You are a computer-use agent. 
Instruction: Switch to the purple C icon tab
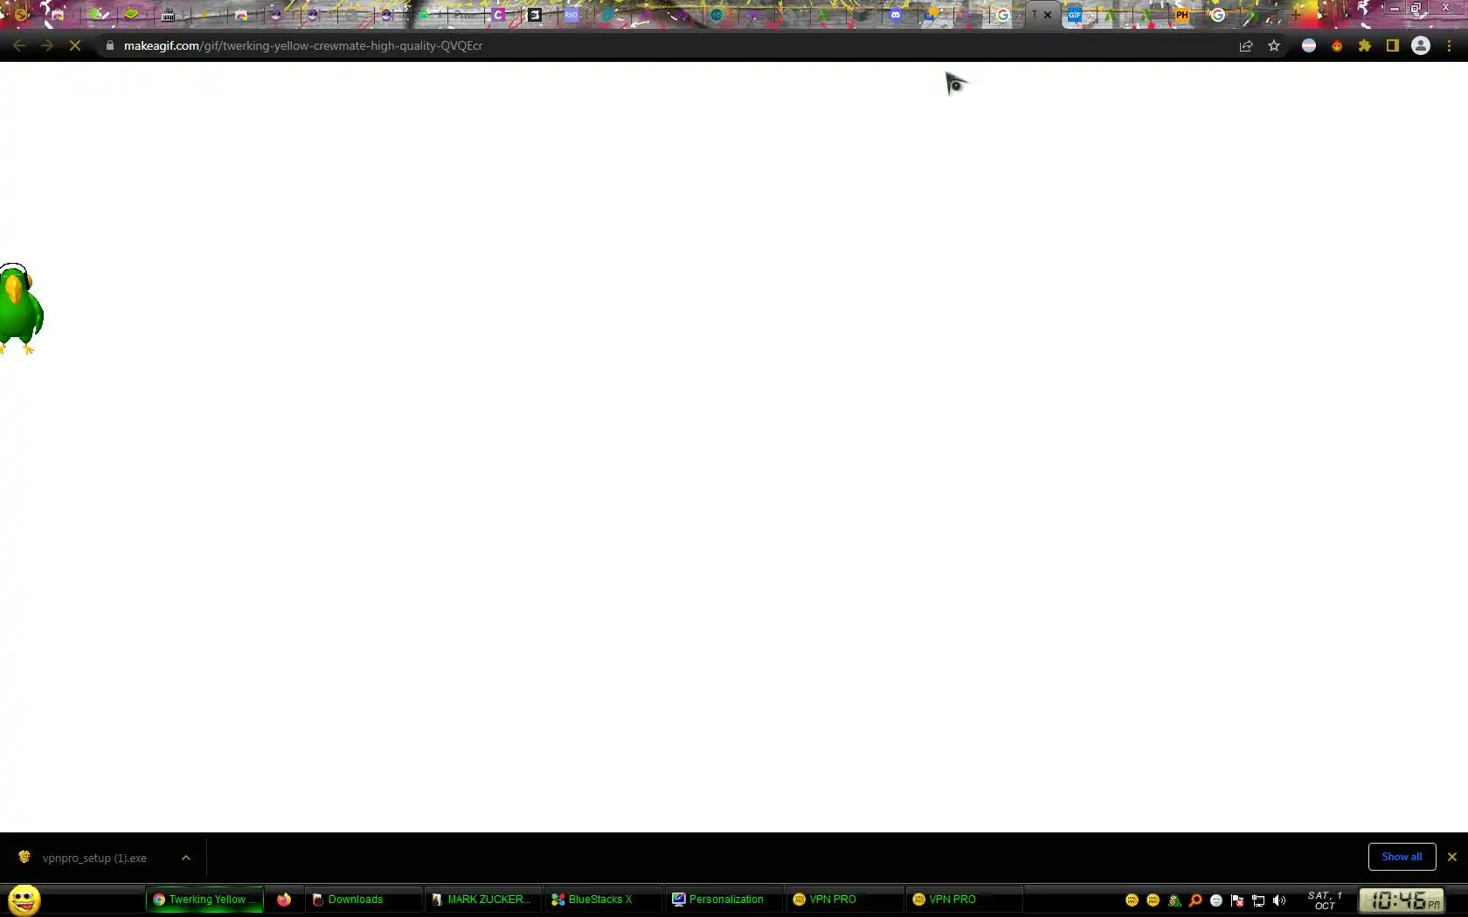tap(499, 15)
